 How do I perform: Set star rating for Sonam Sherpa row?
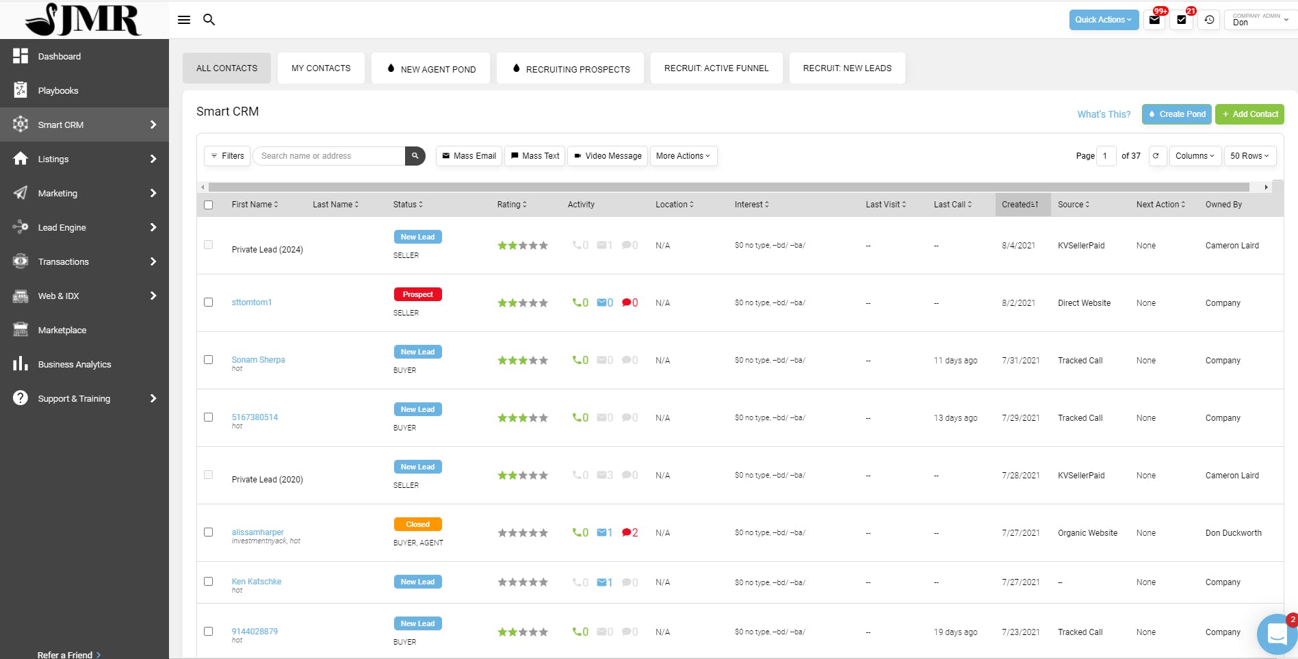pyautogui.click(x=523, y=360)
